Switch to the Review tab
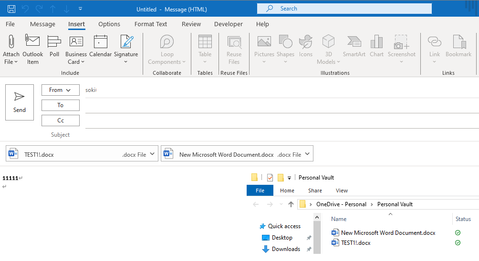This screenshot has width=479, height=261. (x=191, y=24)
